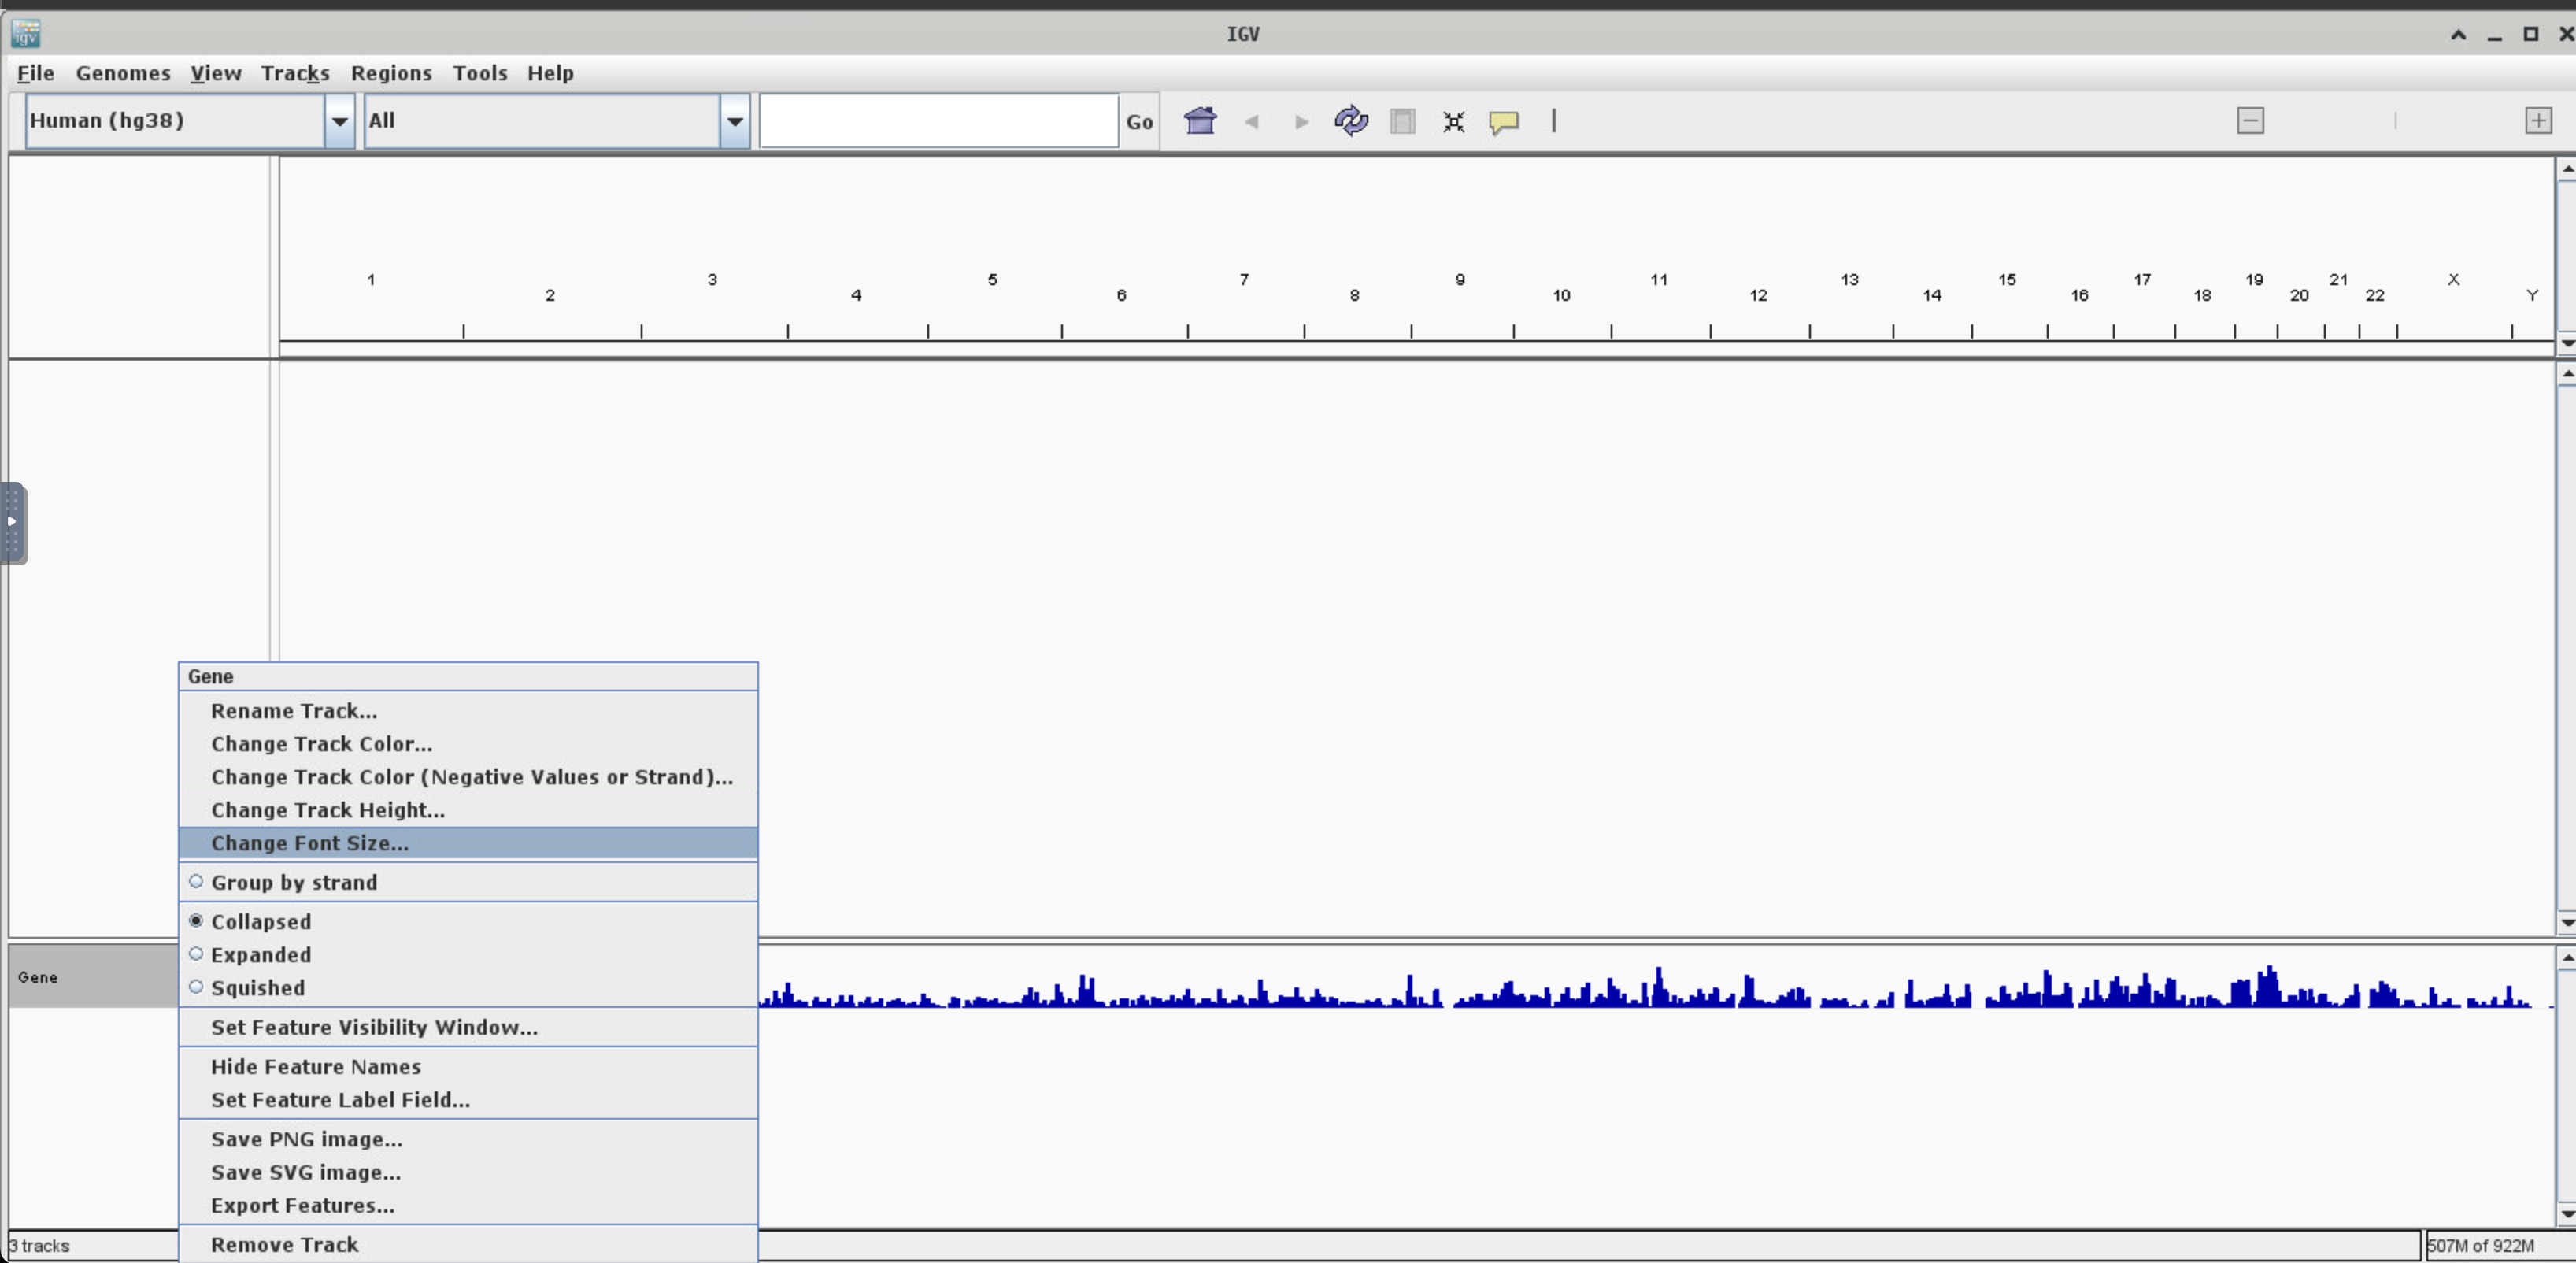Image resolution: width=2576 pixels, height=1263 pixels.
Task: Click the Refresh screen icon
Action: [x=1351, y=121]
